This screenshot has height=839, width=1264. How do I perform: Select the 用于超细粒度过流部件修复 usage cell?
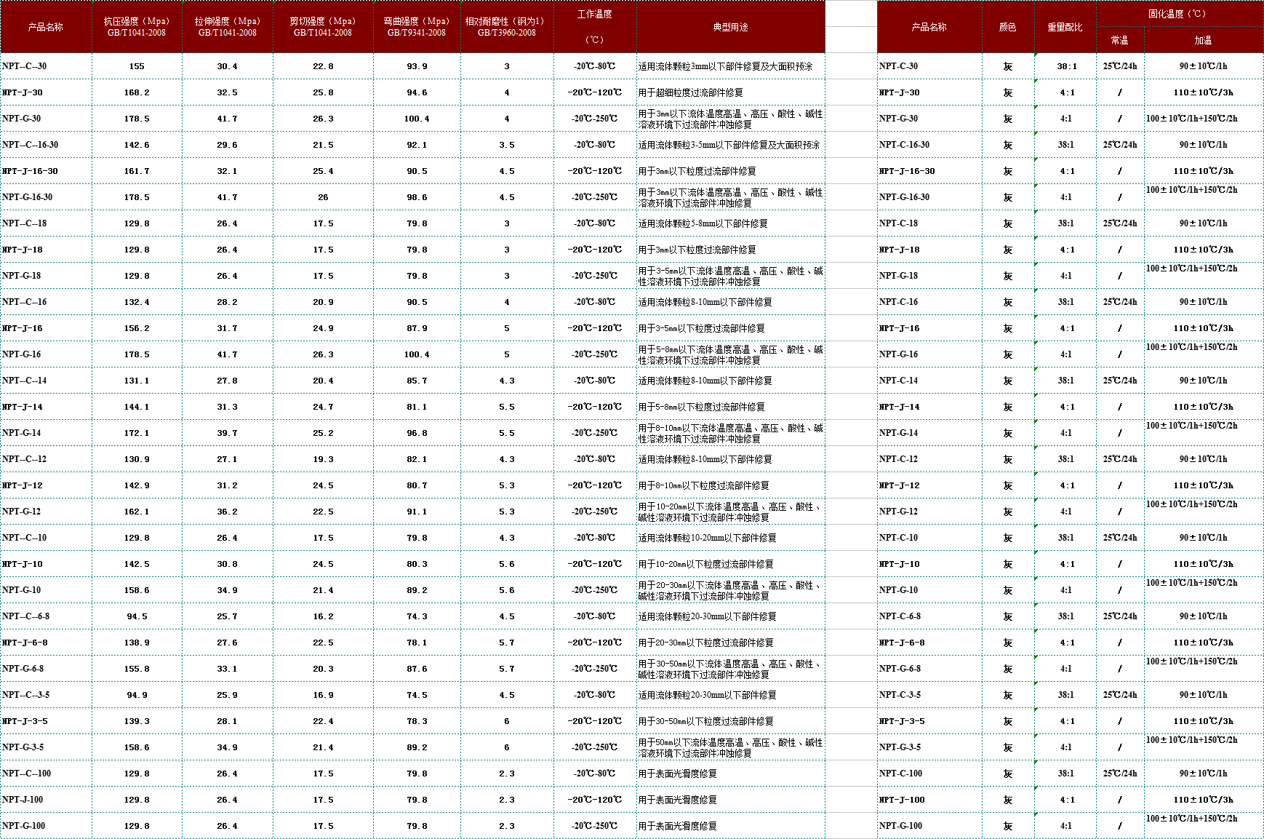(730, 92)
